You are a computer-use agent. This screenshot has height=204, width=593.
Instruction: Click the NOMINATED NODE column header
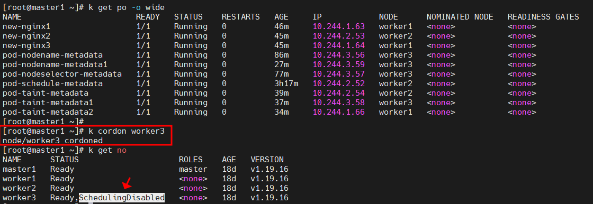pyautogui.click(x=460, y=17)
